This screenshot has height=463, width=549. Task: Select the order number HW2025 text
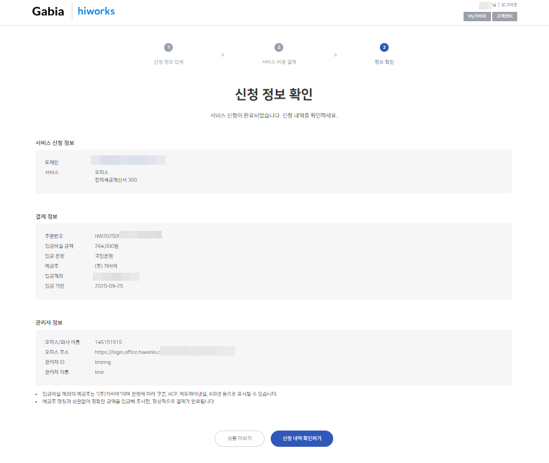pyautogui.click(x=128, y=236)
